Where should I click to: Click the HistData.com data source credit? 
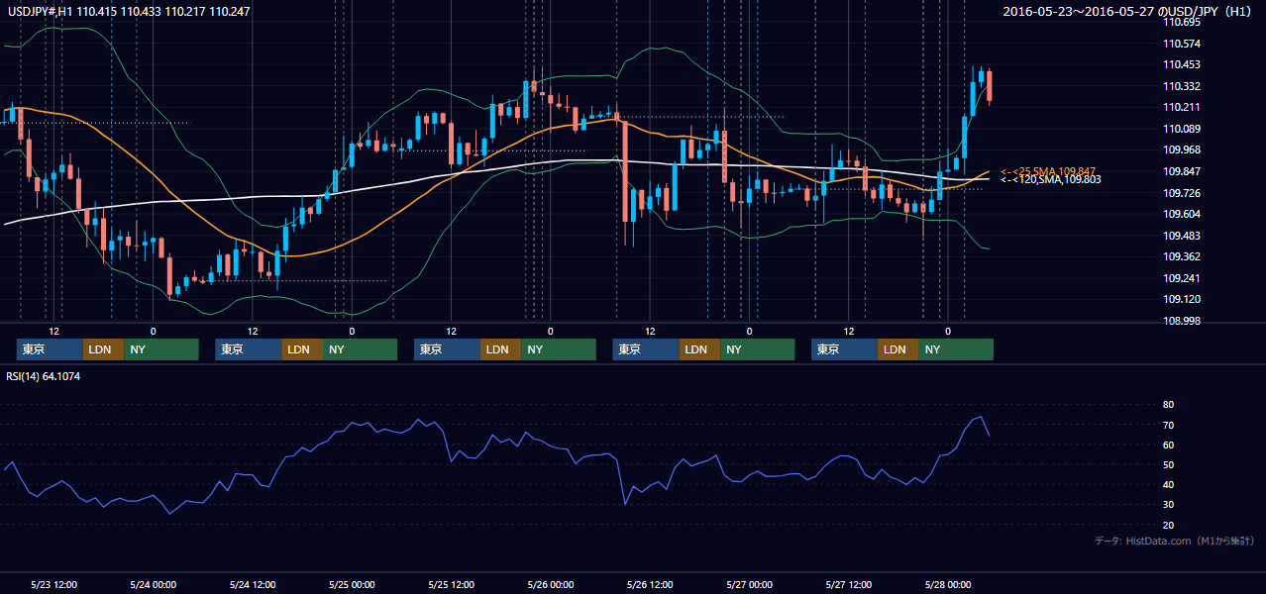click(1174, 541)
